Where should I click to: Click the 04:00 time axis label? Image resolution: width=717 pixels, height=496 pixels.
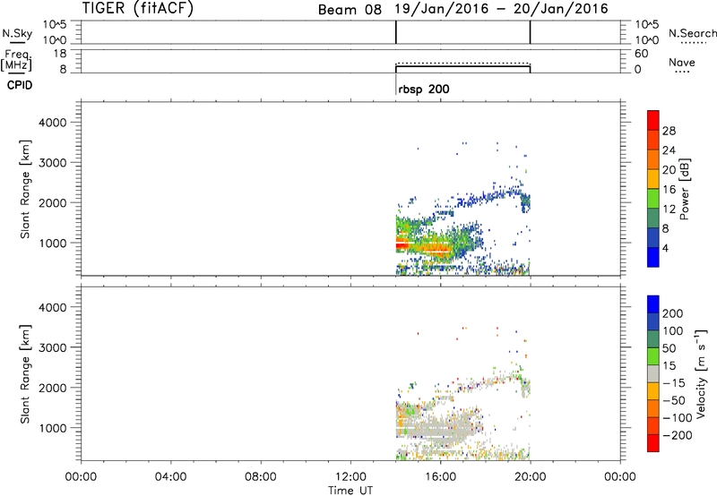[x=170, y=477]
